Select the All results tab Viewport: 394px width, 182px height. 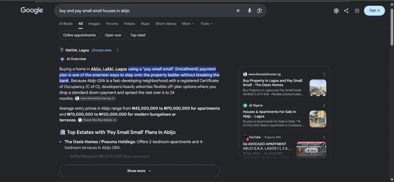pyautogui.click(x=80, y=23)
